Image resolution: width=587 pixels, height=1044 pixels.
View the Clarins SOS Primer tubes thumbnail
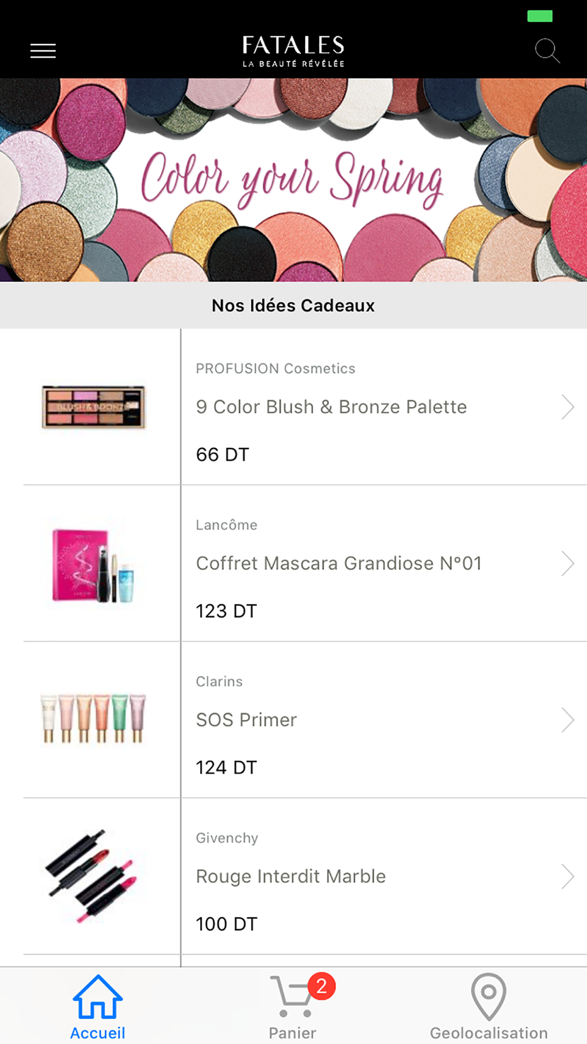(93, 719)
